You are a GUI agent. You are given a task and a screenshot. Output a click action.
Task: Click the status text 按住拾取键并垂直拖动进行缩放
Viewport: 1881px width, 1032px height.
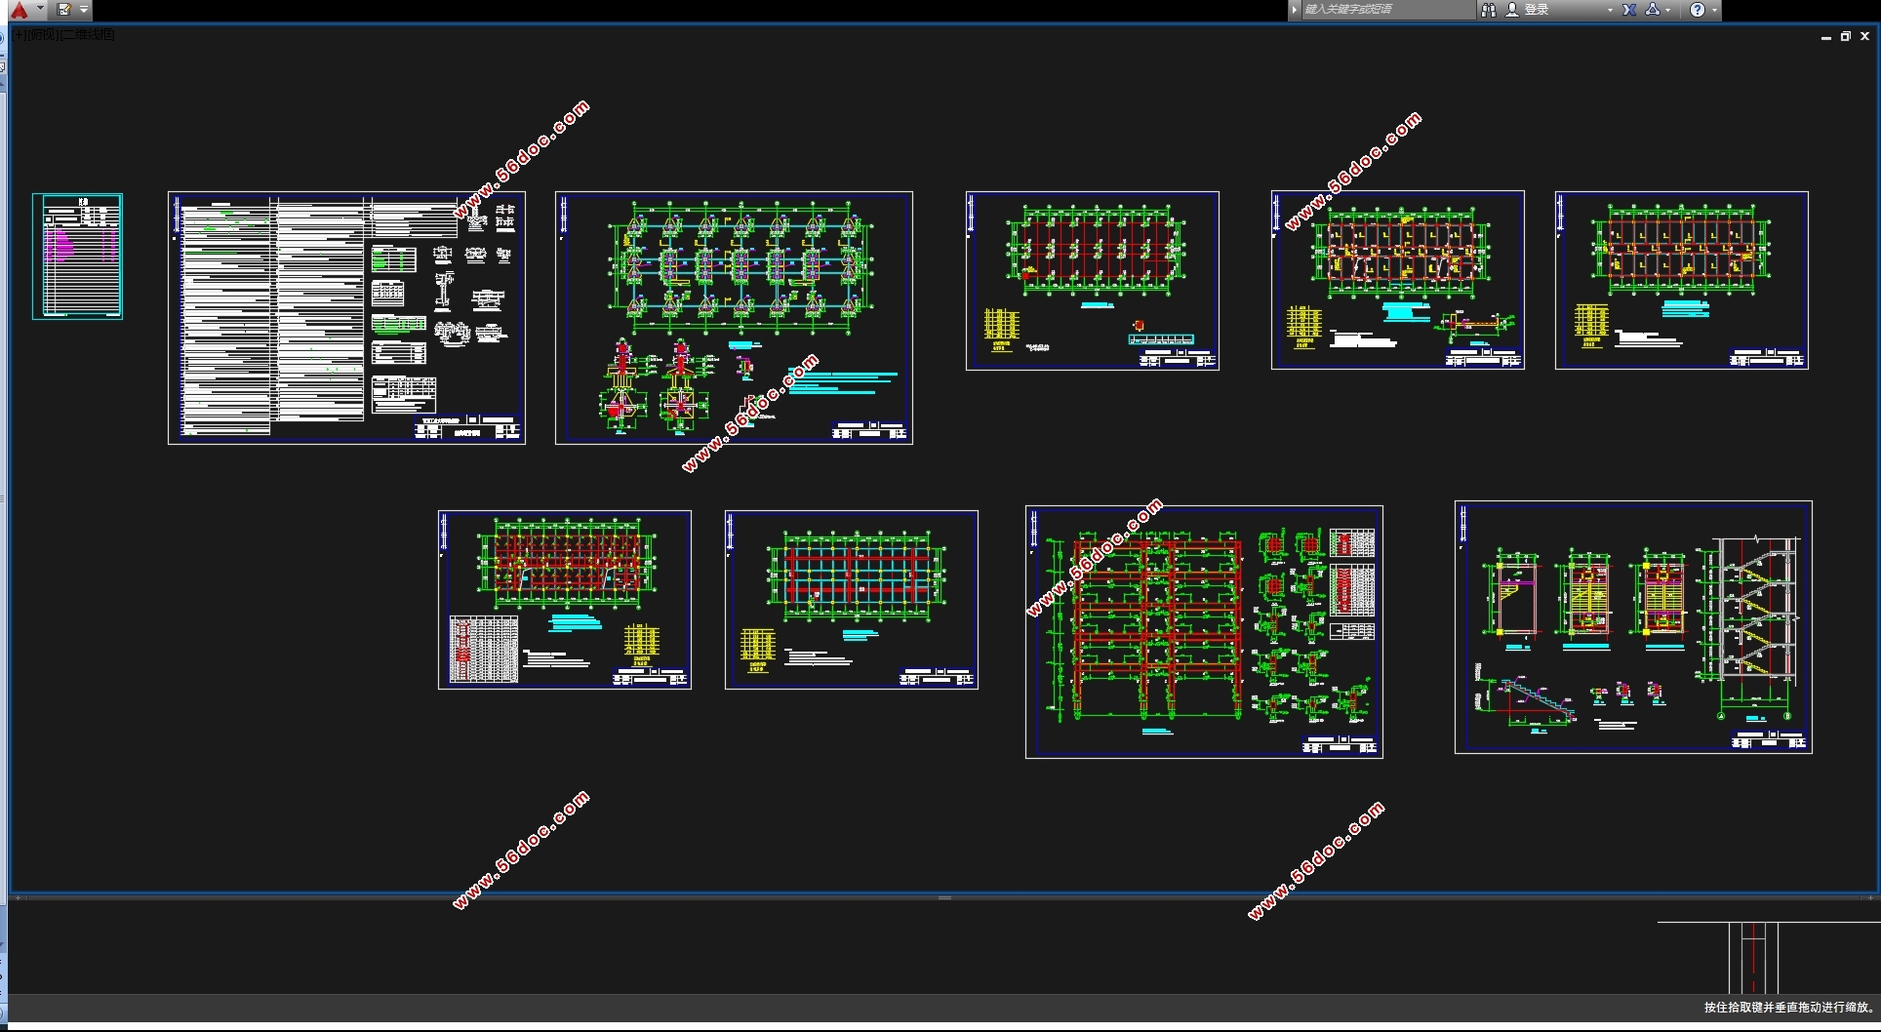[x=1789, y=1008]
